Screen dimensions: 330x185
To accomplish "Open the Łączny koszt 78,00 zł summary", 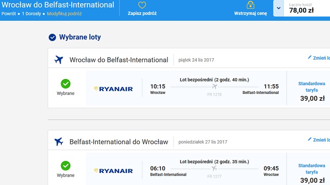I will [x=307, y=8].
